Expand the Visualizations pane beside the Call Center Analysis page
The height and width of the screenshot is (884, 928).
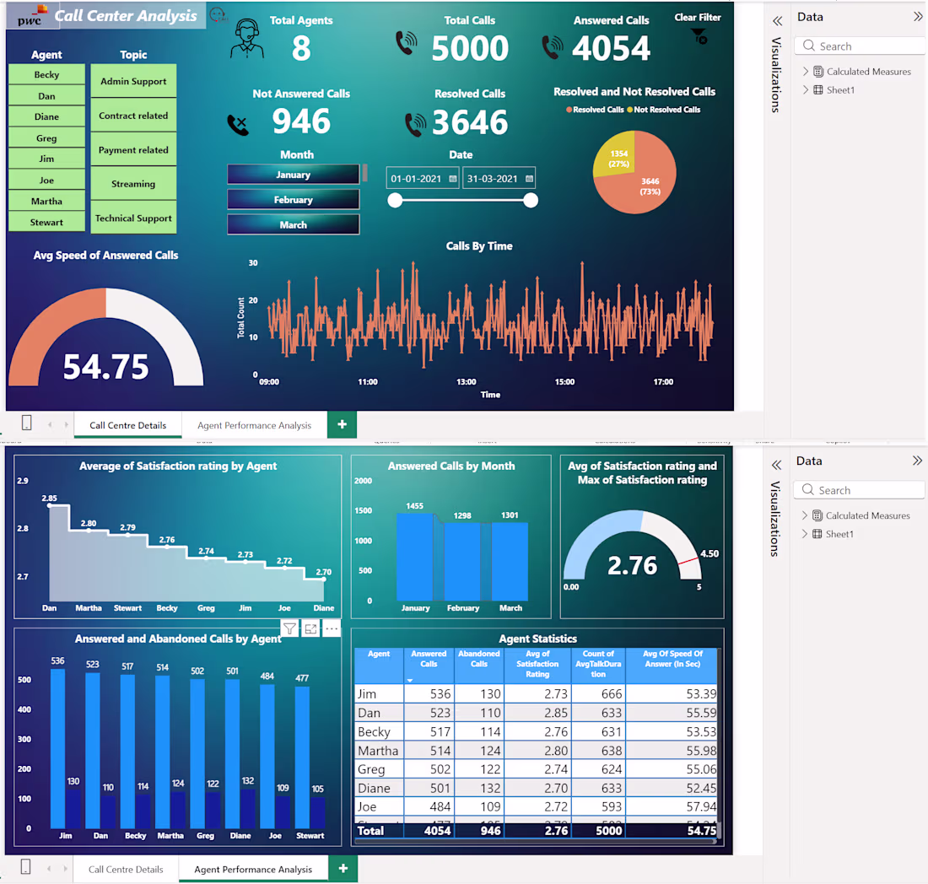[778, 21]
